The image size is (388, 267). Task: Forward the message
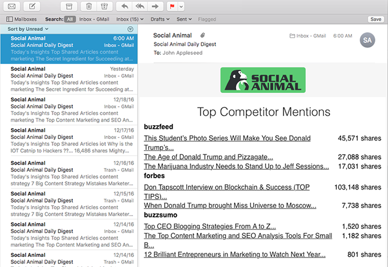(x=155, y=7)
